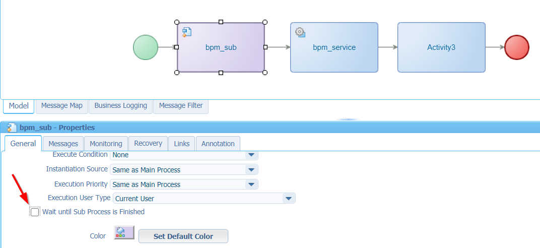Open the Execution Priority dropdown
540x248 pixels.
point(251,184)
